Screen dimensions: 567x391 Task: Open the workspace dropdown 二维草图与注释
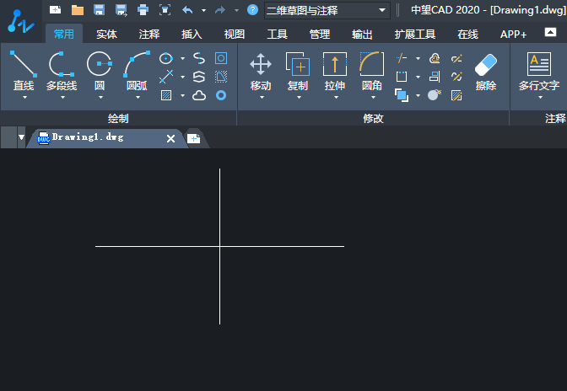327,10
